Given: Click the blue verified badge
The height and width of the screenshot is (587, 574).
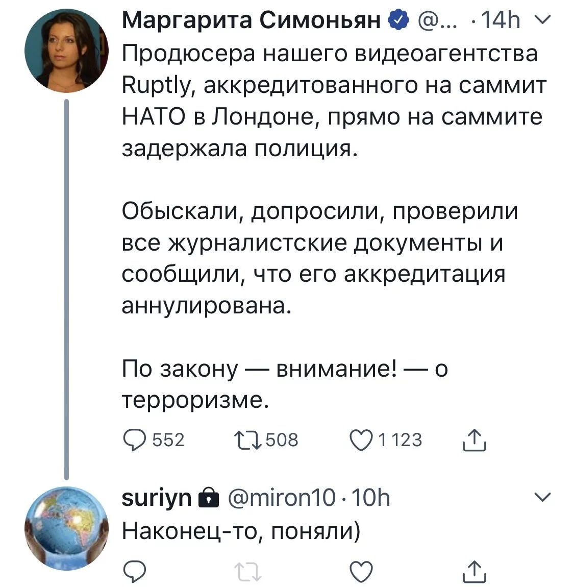Looking at the screenshot, I should (398, 22).
